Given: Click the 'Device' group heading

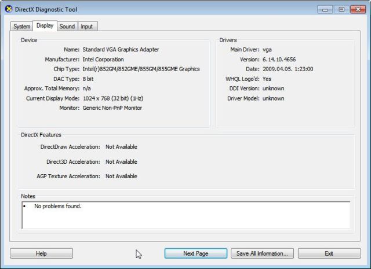Looking at the screenshot, I should [x=29, y=40].
